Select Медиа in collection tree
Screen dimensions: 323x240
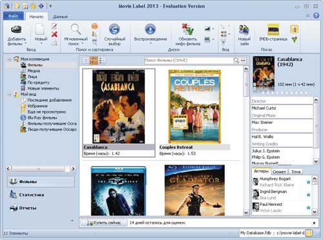click(34, 71)
